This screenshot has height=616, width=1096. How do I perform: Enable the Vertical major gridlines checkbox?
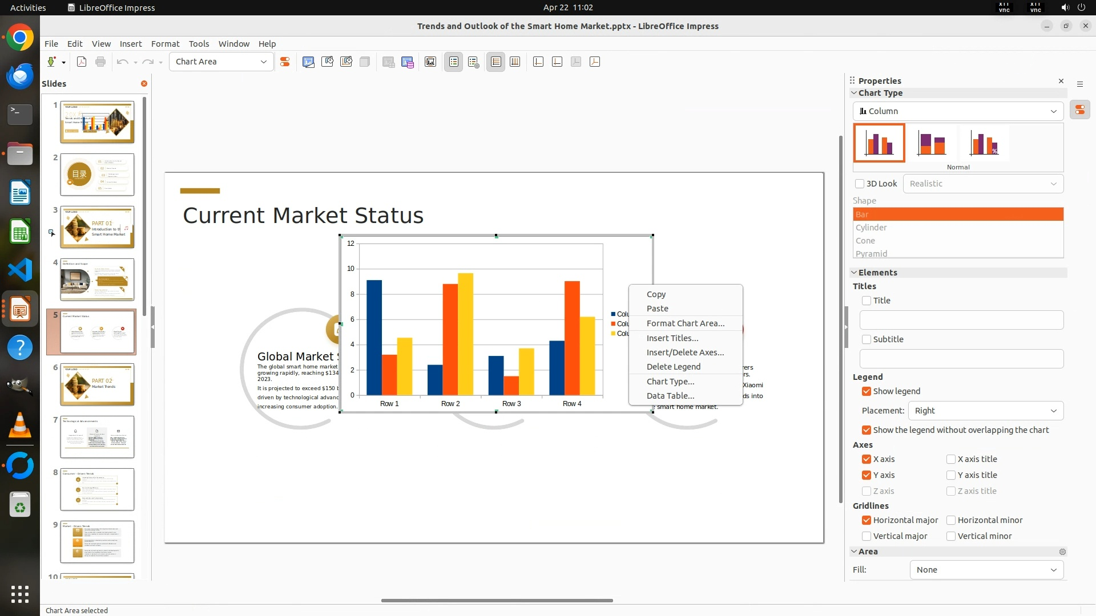tap(867, 536)
